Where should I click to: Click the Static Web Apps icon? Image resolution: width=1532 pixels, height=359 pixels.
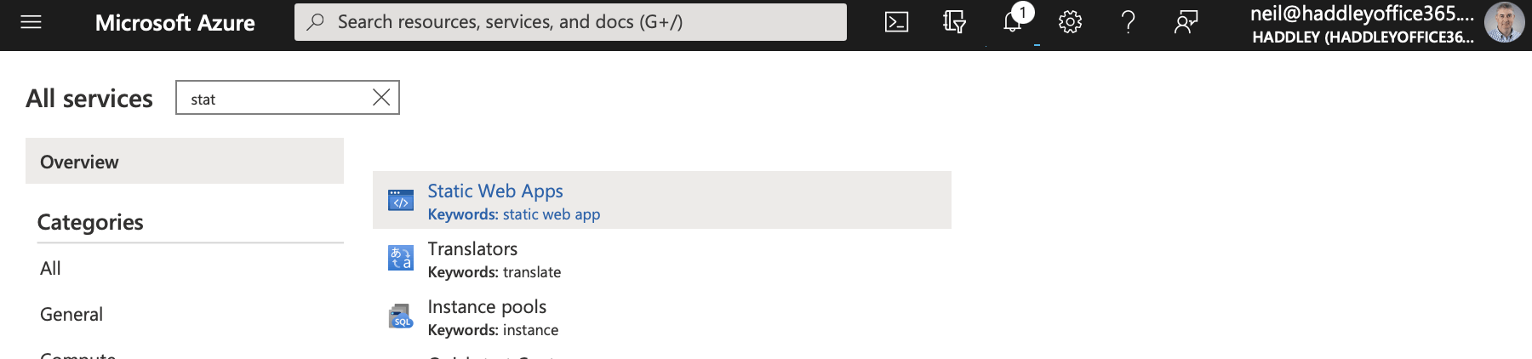tap(401, 201)
